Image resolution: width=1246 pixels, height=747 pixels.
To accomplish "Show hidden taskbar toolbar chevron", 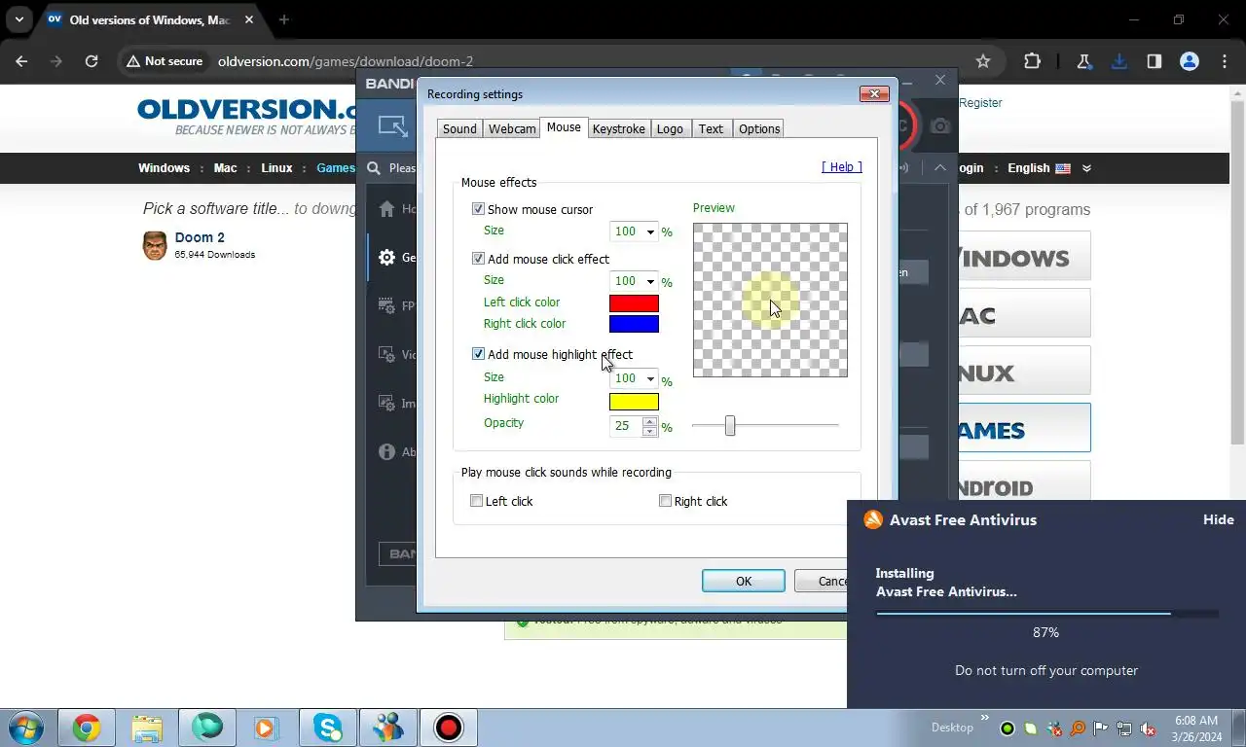I will 983,720.
